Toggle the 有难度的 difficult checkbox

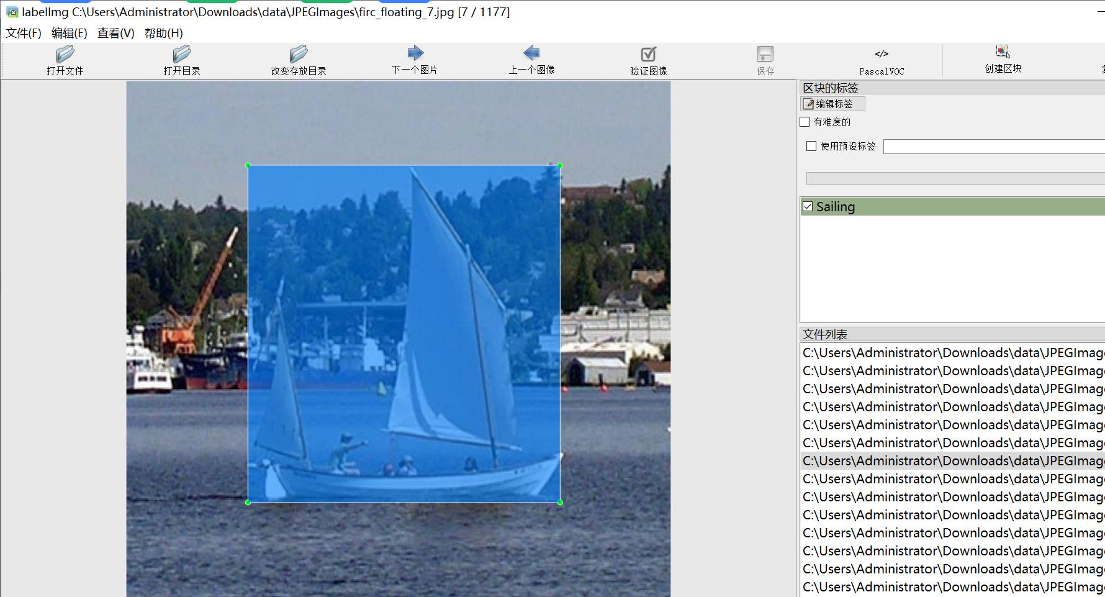805,122
